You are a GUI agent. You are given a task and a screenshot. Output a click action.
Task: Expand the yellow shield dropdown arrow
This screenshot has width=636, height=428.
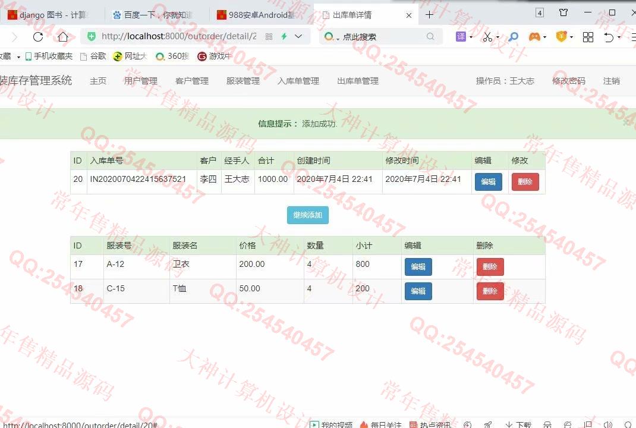point(571,37)
